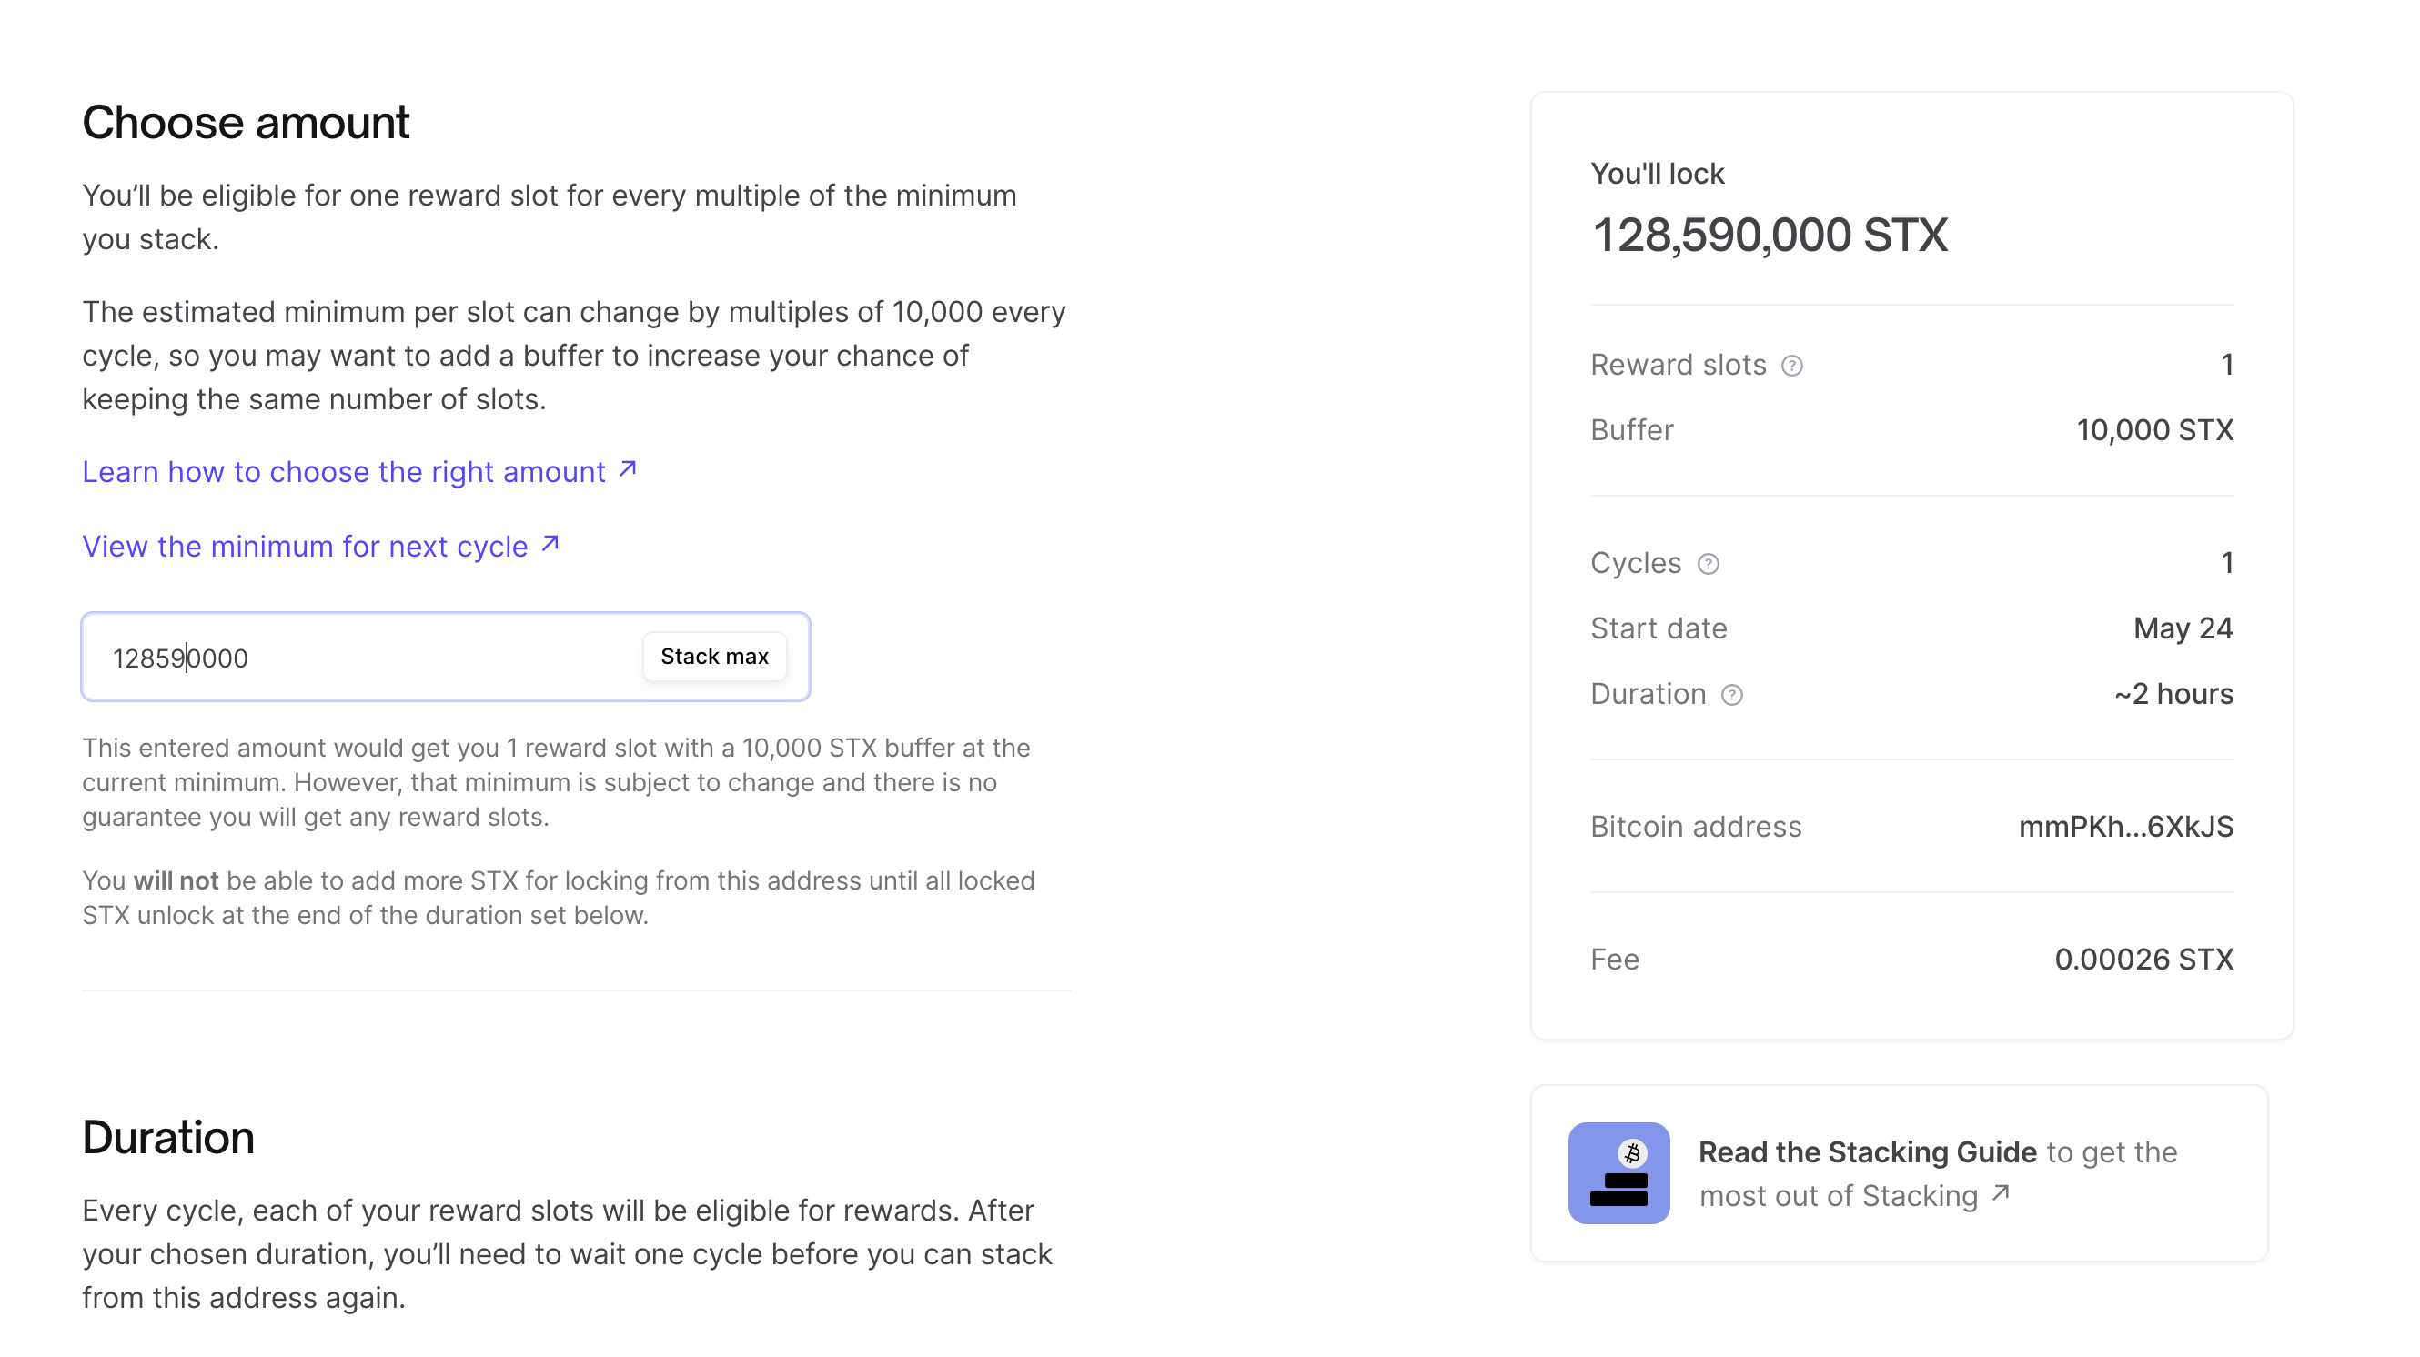Open Read the Stacking Guide link

pyautogui.click(x=1867, y=1151)
